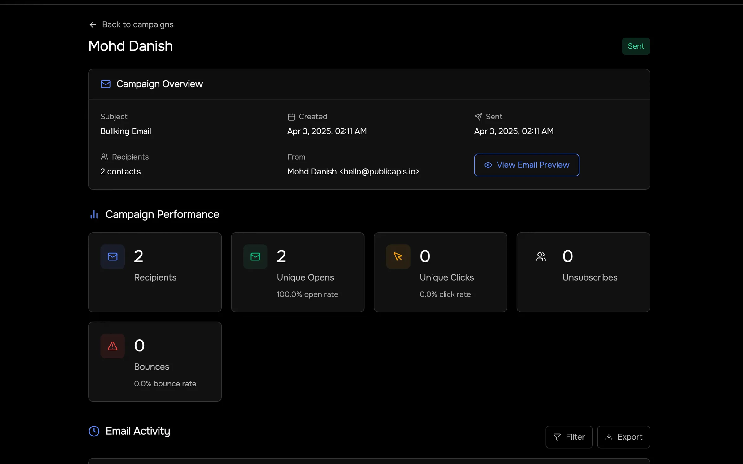Click the back arrow icon
The width and height of the screenshot is (743, 464).
pos(93,24)
